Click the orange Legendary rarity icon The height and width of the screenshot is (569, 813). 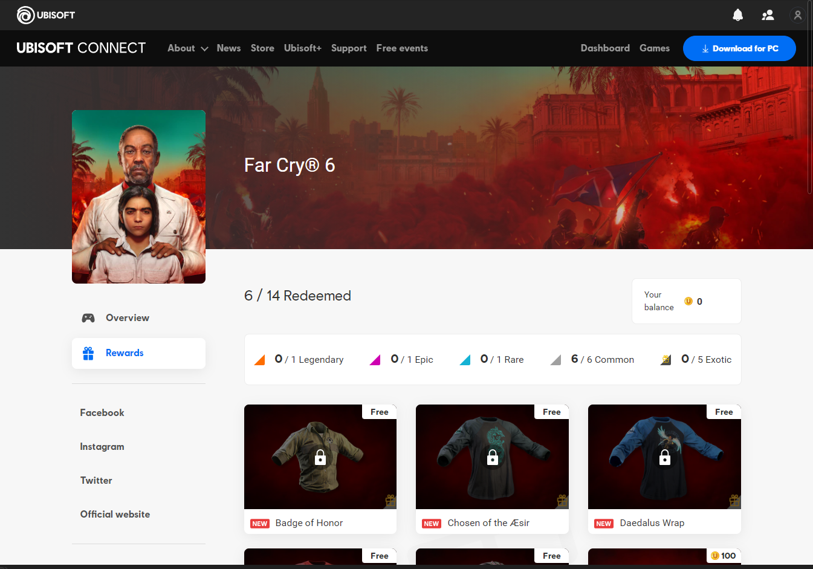point(259,360)
